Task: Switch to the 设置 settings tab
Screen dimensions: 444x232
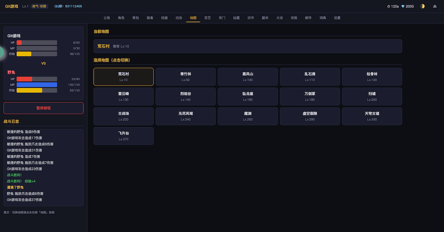Action: (x=337, y=18)
